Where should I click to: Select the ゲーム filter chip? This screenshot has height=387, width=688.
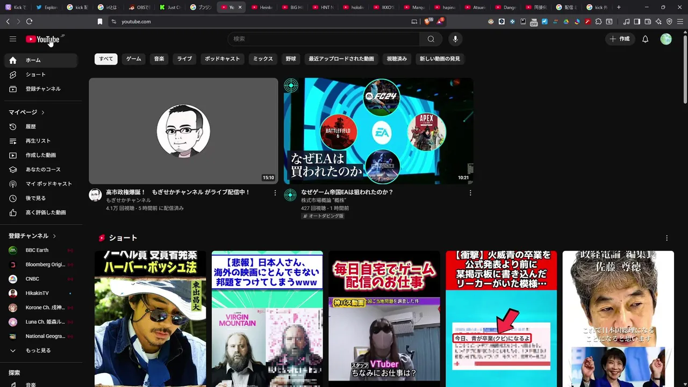pos(134,59)
